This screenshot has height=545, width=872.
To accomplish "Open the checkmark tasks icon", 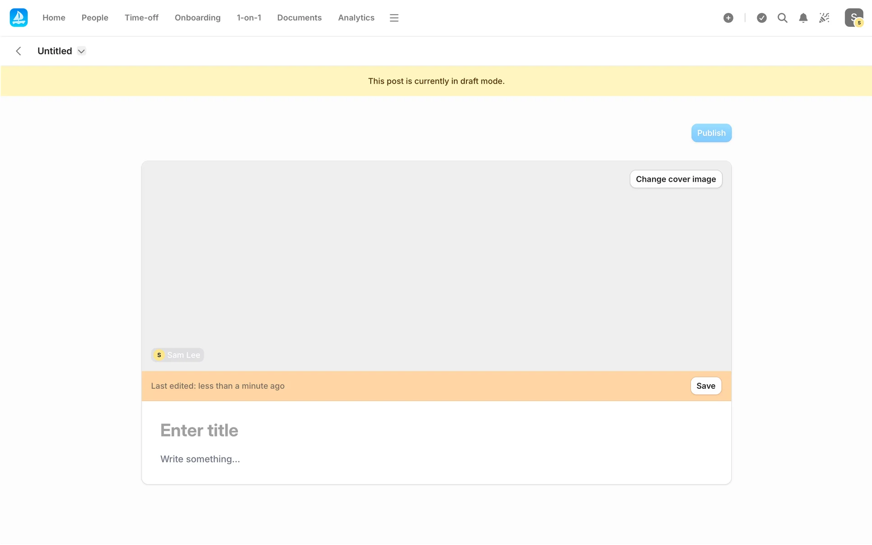I will click(x=762, y=18).
